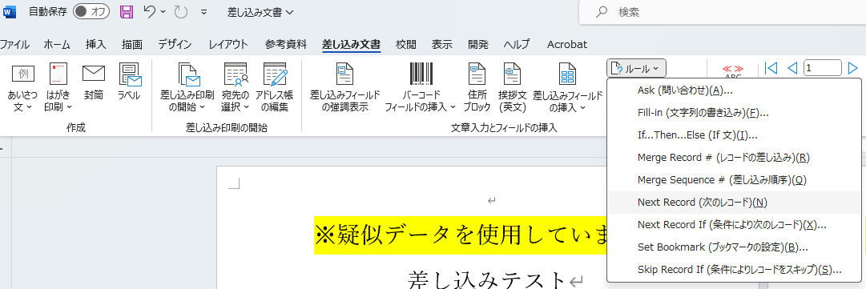Switch to the 挿入 tab

[x=95, y=45]
